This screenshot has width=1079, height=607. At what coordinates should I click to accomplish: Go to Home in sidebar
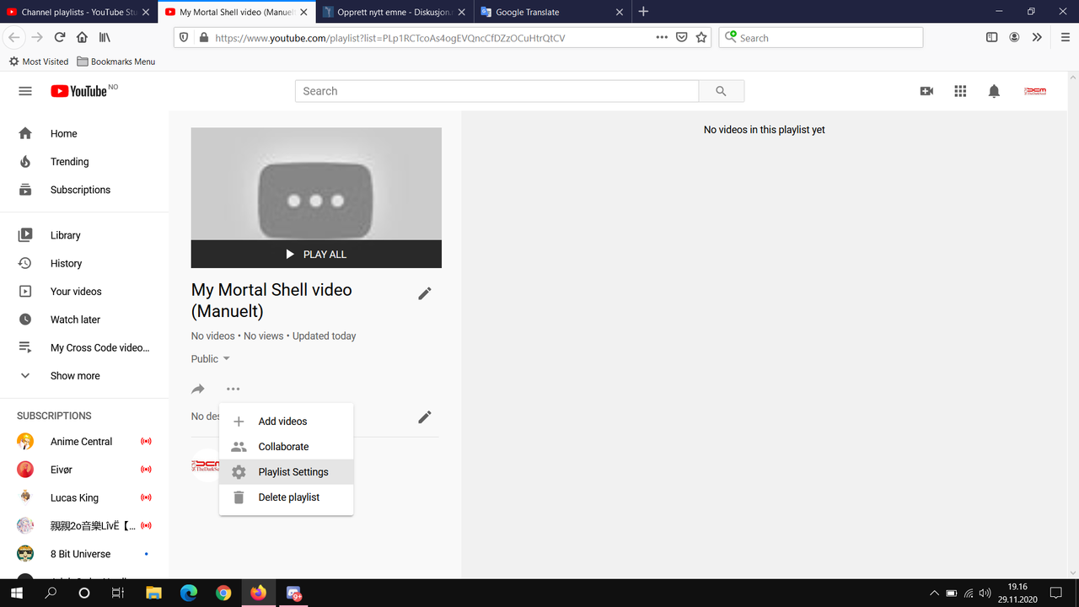tap(84, 133)
